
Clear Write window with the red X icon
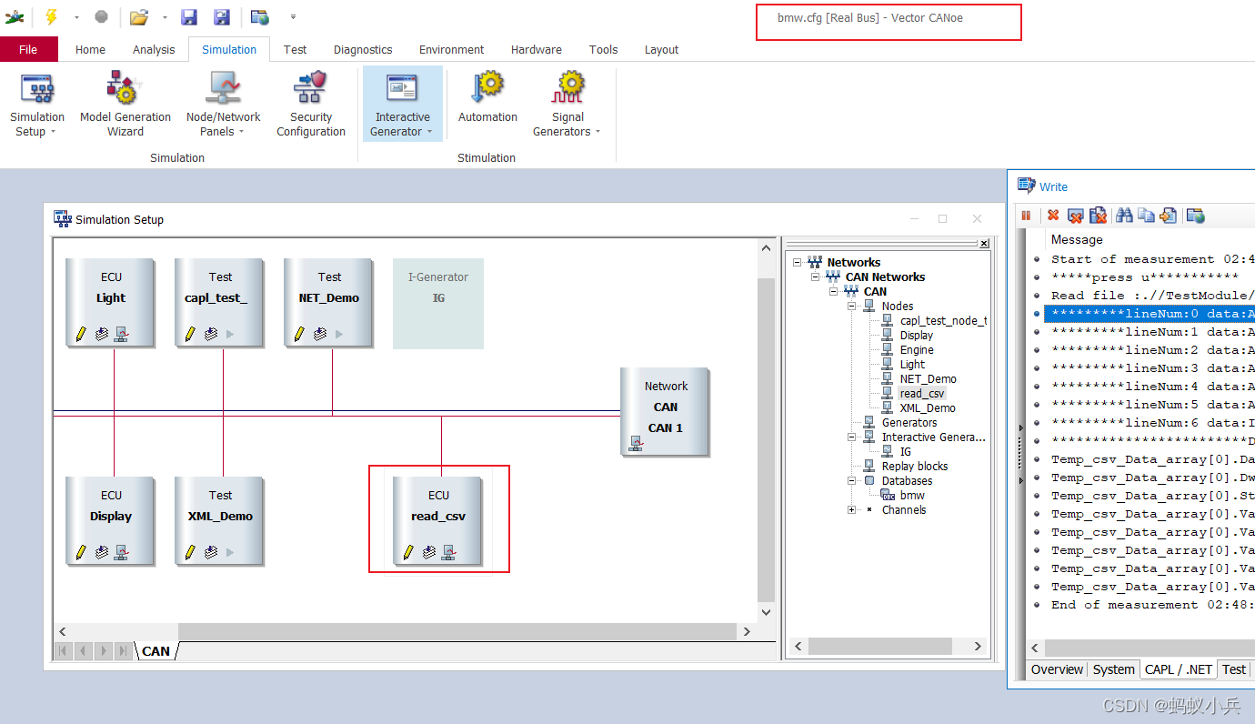tap(1053, 216)
